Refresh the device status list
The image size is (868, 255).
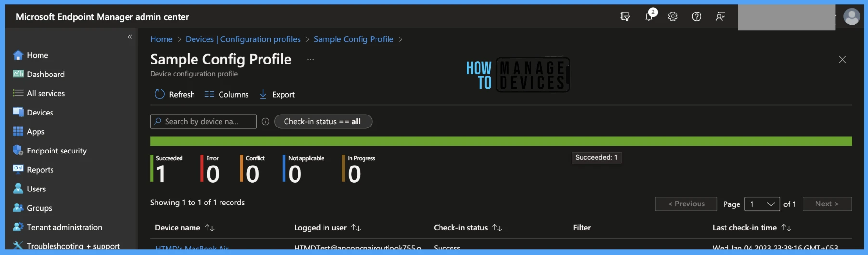pyautogui.click(x=175, y=94)
